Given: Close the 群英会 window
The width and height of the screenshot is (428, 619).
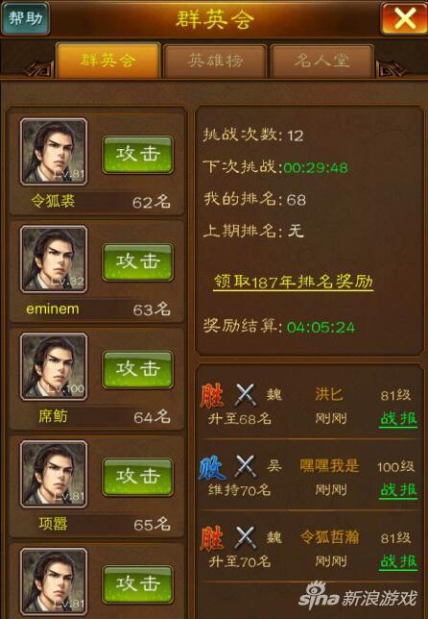Looking at the screenshot, I should tap(404, 18).
